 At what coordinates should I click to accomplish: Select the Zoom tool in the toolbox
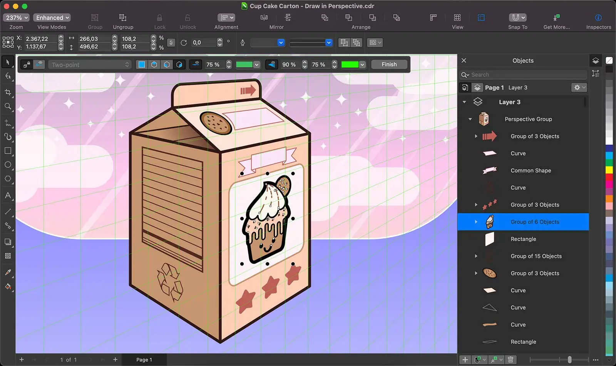[x=8, y=106]
